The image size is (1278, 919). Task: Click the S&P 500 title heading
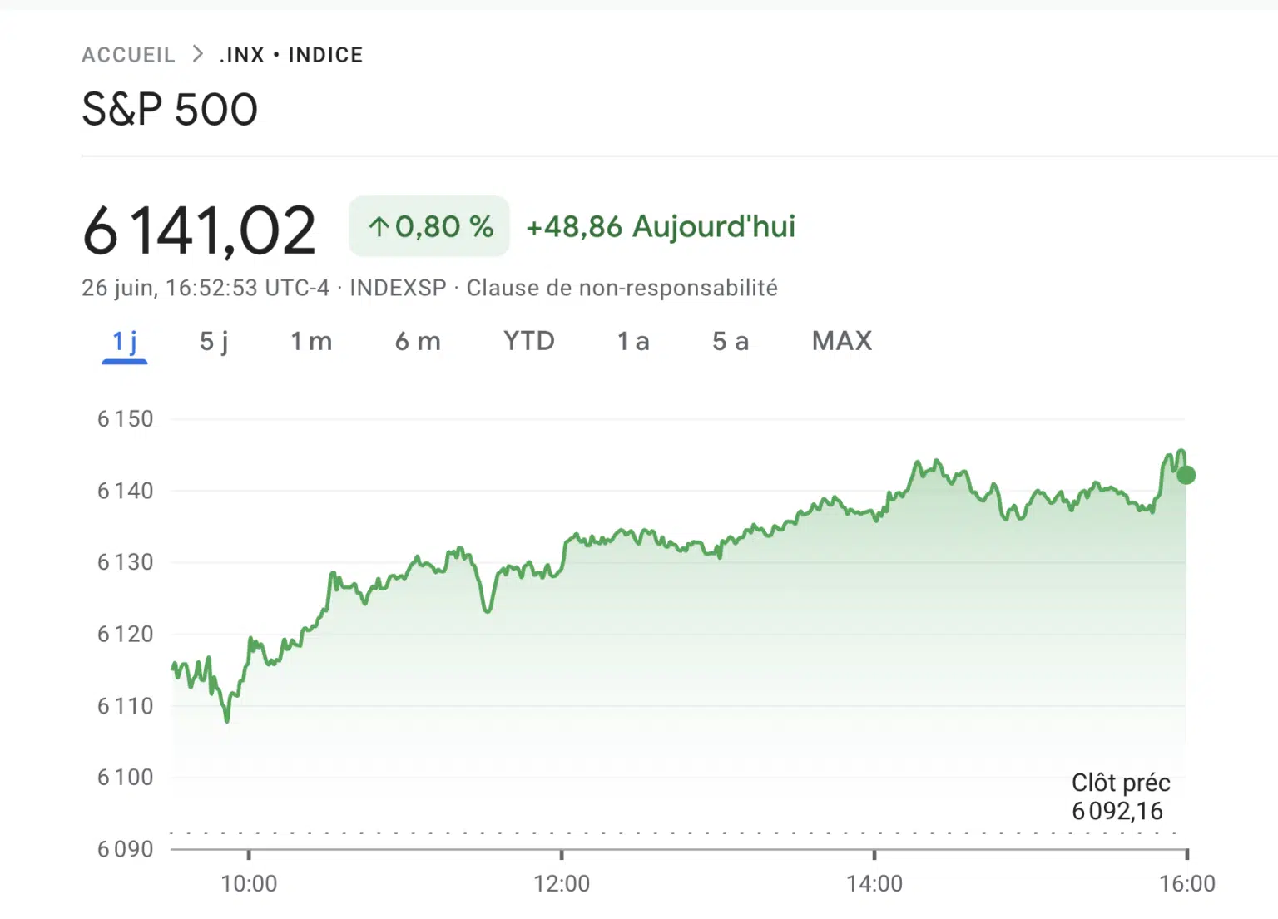(170, 110)
